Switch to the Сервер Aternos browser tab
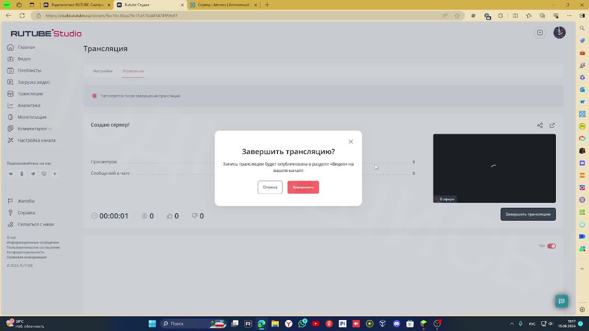This screenshot has width=589, height=331. 223,5
